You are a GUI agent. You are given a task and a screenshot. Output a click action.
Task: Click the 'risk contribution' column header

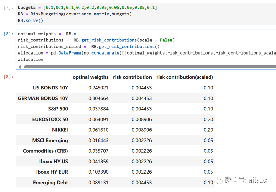click(x=132, y=77)
